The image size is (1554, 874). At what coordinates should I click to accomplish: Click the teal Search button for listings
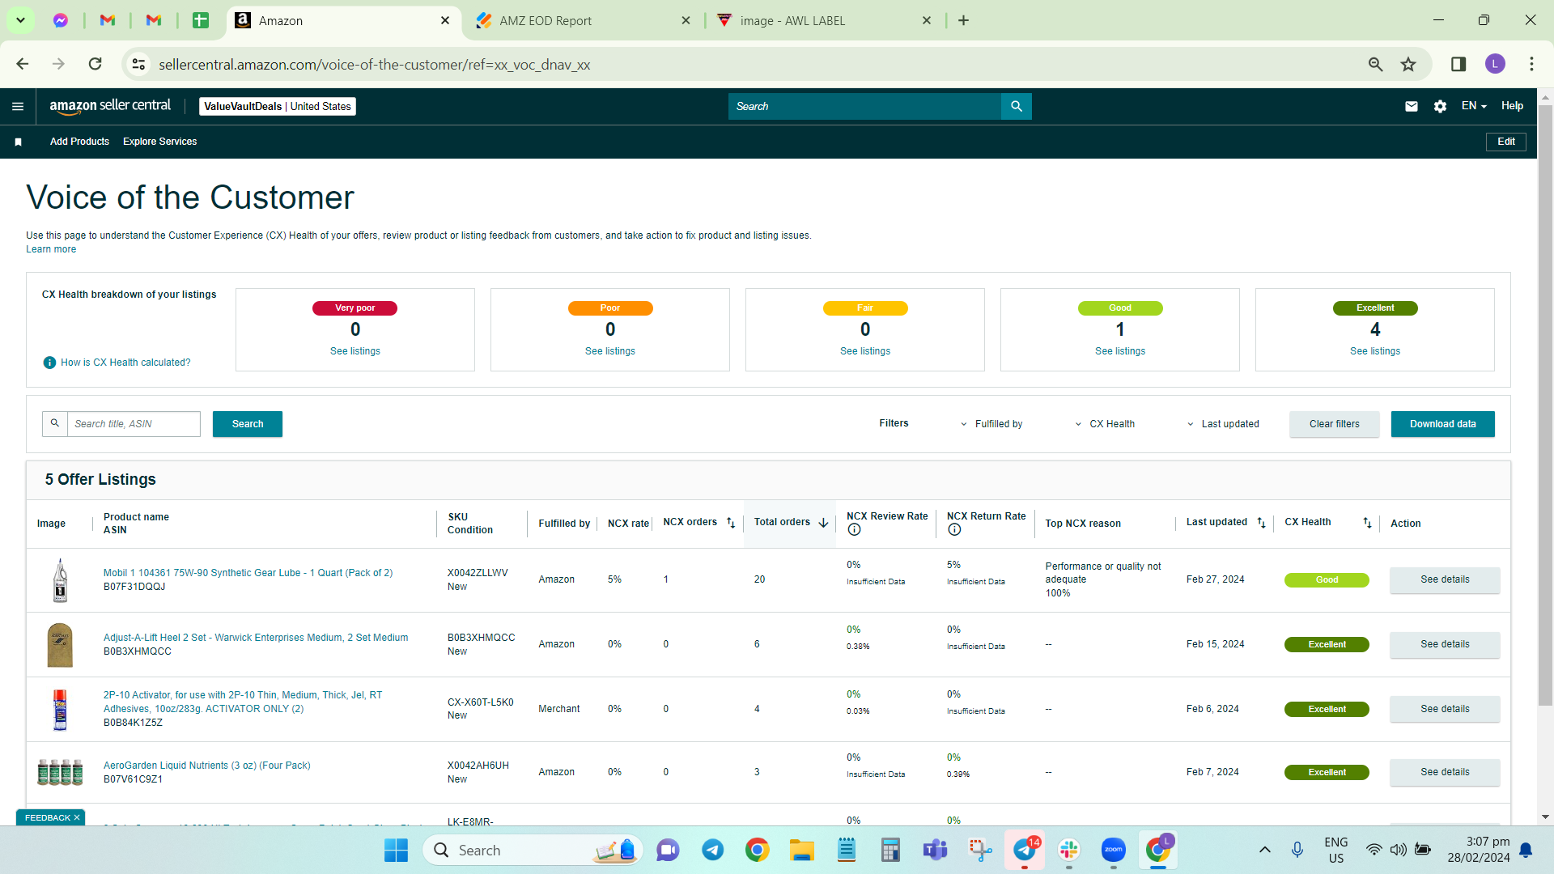[x=248, y=424]
